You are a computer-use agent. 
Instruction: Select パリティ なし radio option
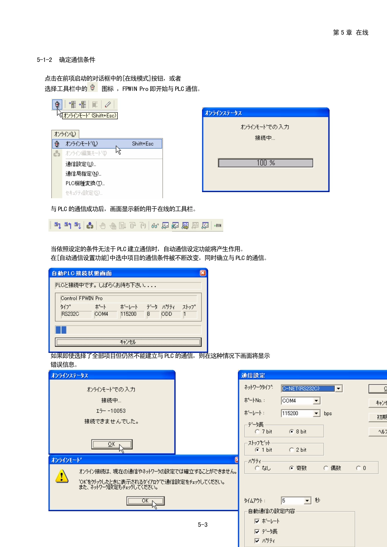257,468
